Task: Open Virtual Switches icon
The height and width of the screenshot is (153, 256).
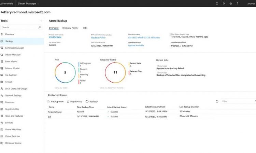Action: pos(2,136)
